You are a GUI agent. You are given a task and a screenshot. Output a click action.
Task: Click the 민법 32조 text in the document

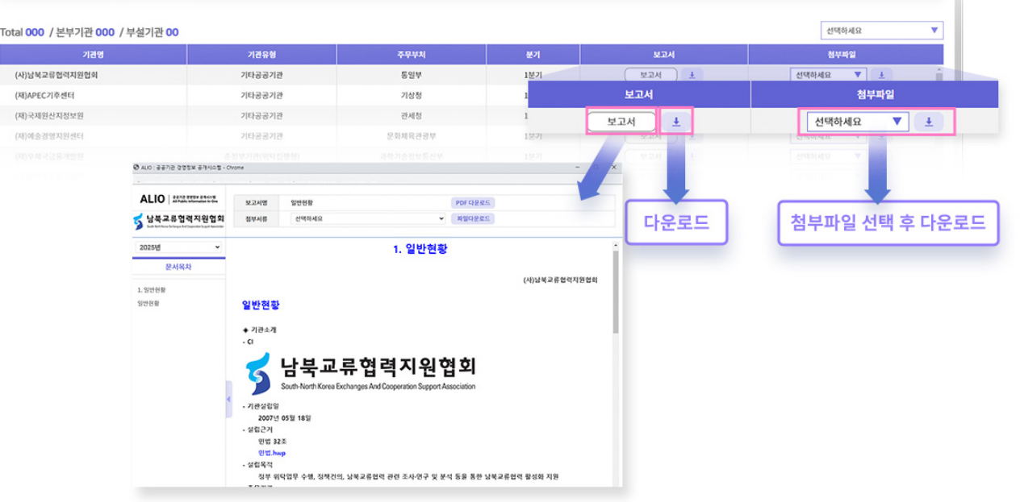click(x=273, y=442)
